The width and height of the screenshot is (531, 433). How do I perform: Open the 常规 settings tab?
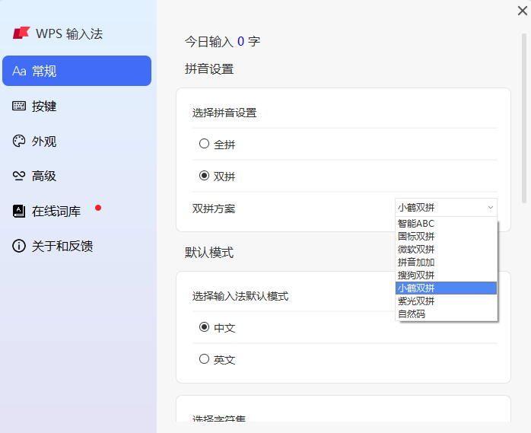pyautogui.click(x=77, y=71)
